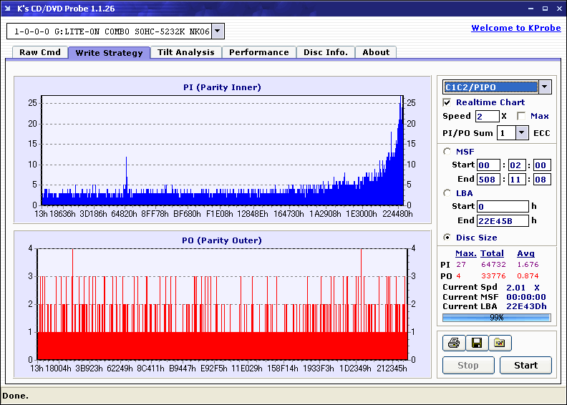
Task: Open the PI/PO Sum ECC dropdown
Action: click(x=521, y=132)
